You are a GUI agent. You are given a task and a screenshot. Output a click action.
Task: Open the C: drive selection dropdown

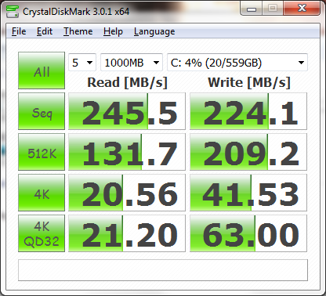pos(237,63)
